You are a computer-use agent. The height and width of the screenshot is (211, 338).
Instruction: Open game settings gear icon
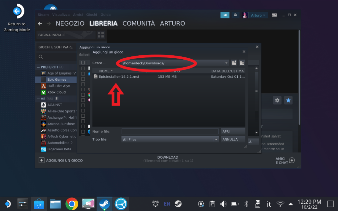click(x=277, y=100)
